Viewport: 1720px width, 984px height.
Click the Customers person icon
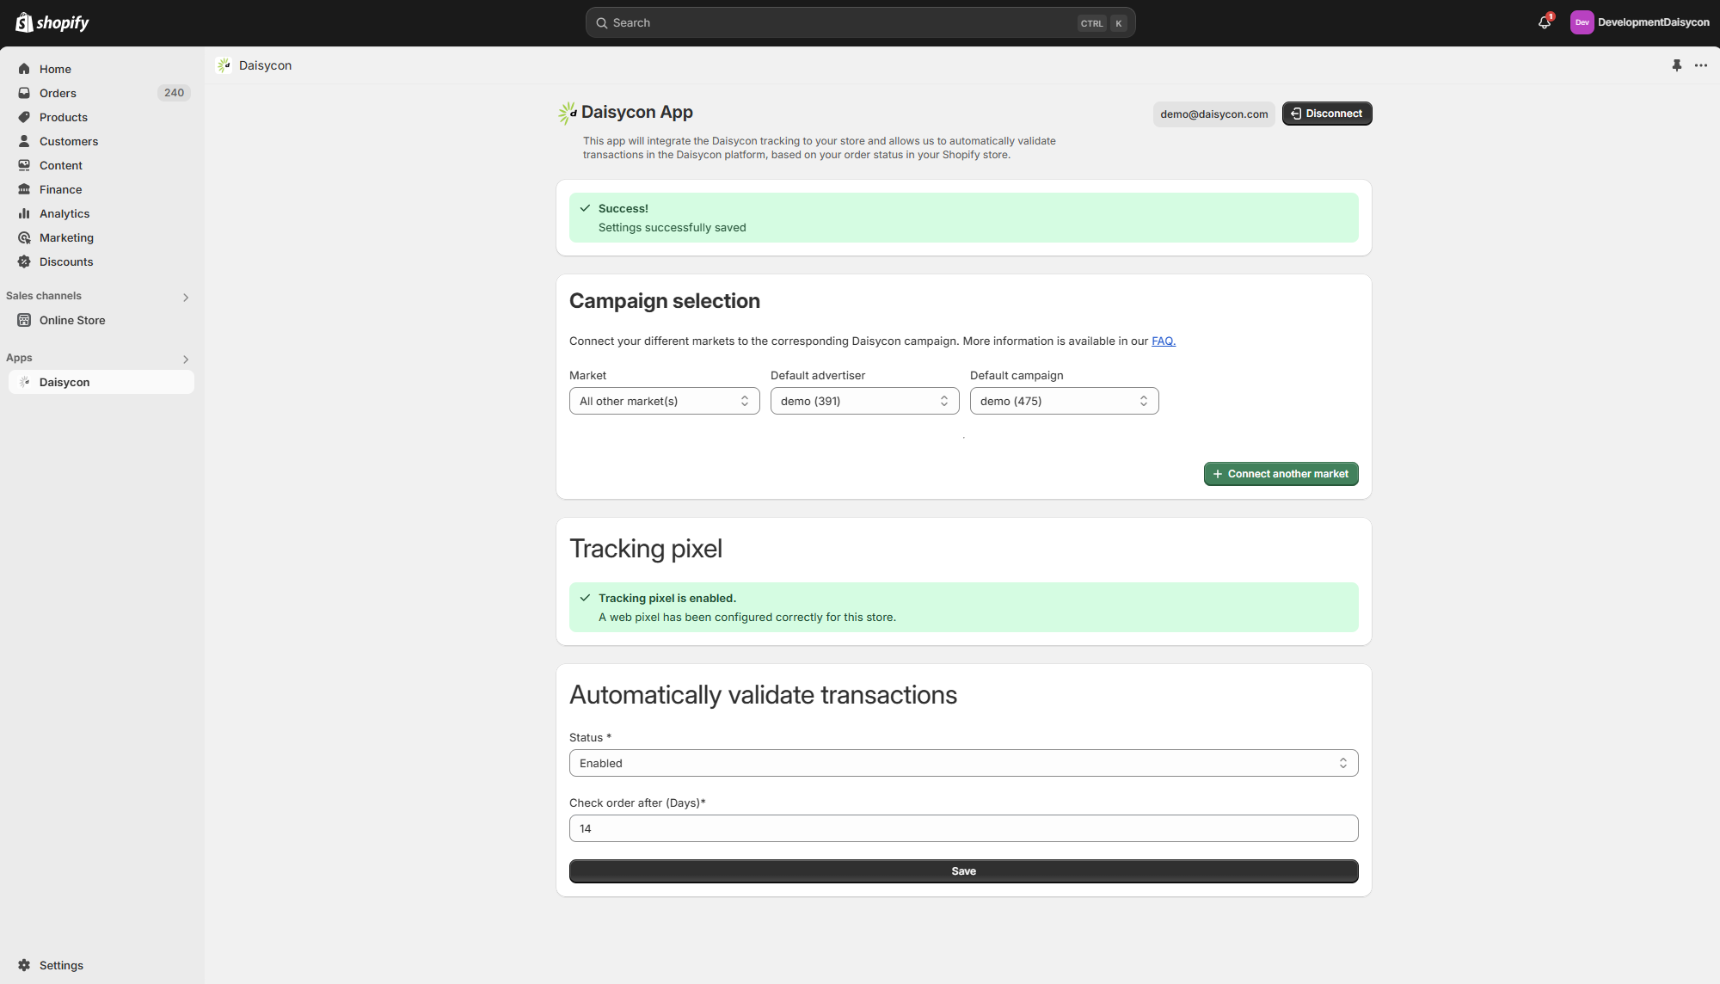pyautogui.click(x=24, y=141)
